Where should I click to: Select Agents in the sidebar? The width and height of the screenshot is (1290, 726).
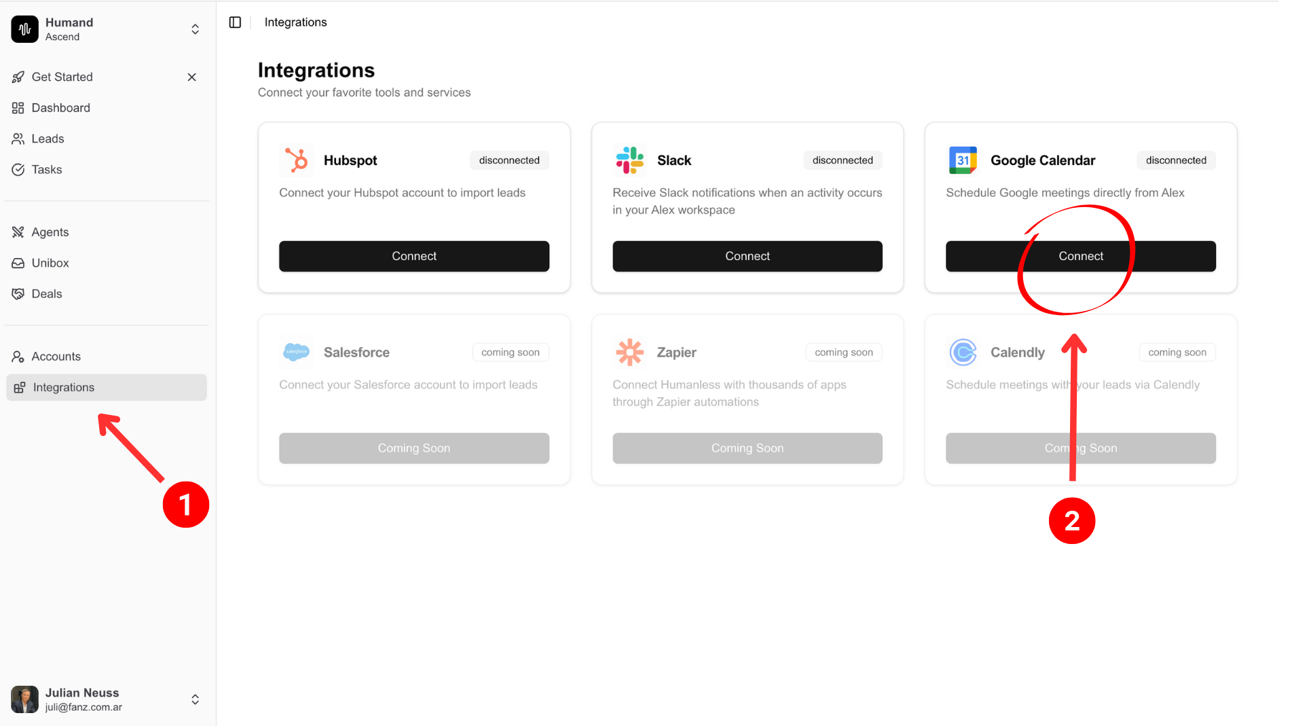(x=50, y=232)
